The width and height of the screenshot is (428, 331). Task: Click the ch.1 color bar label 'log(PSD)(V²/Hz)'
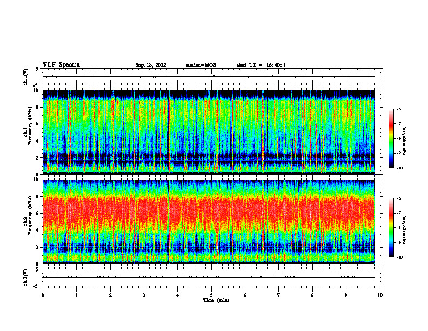405,141
